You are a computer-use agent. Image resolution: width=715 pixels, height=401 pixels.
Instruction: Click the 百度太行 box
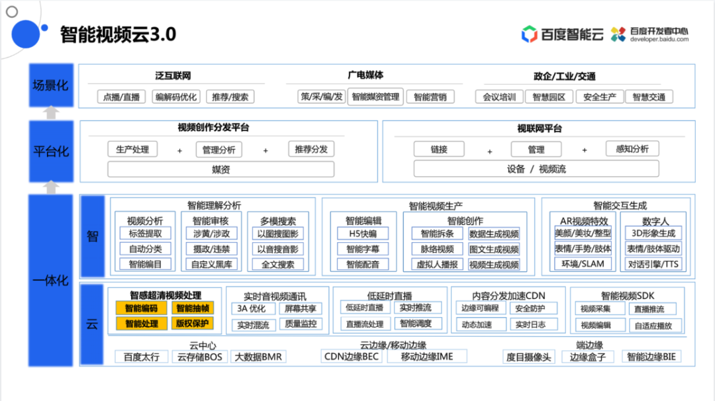coord(142,357)
